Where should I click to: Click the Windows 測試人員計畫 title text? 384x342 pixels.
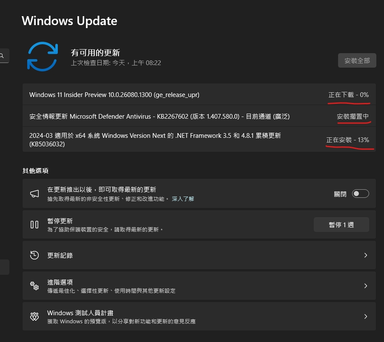tap(80, 313)
